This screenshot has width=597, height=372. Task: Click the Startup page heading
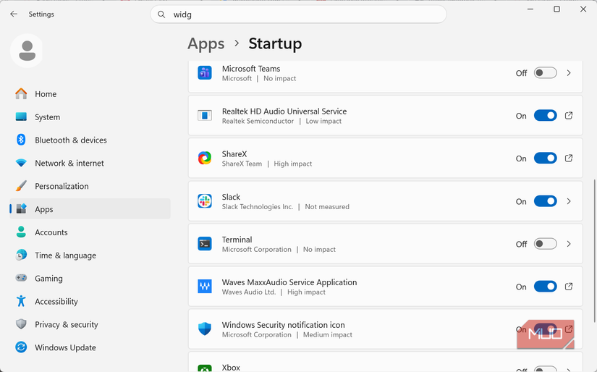click(x=275, y=44)
